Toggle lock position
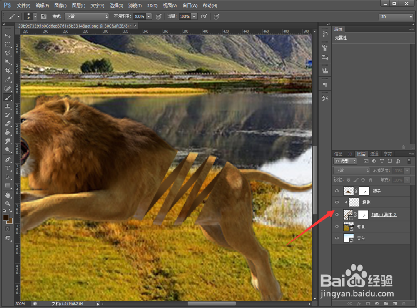This screenshot has height=308, width=417. pyautogui.click(x=363, y=180)
